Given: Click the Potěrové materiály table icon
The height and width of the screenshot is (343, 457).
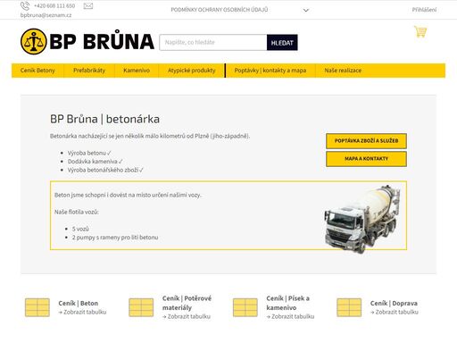Looking at the screenshot, I should (141, 307).
